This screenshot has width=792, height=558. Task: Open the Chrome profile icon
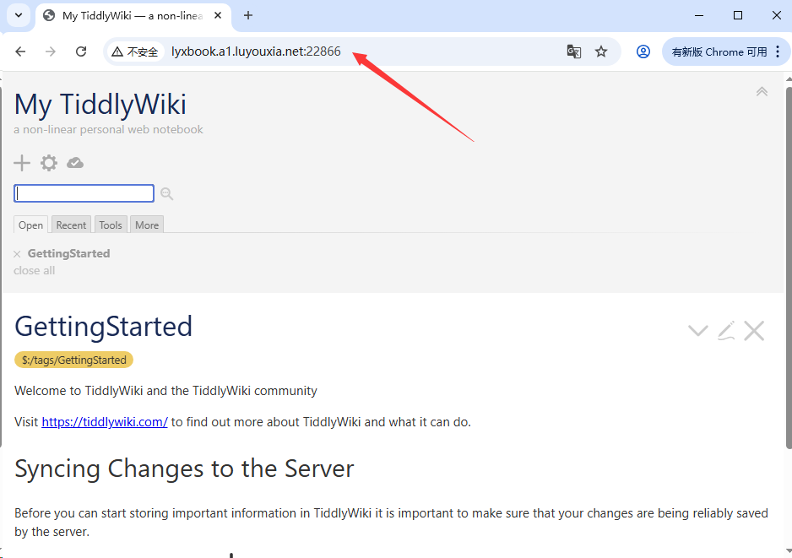pos(643,51)
